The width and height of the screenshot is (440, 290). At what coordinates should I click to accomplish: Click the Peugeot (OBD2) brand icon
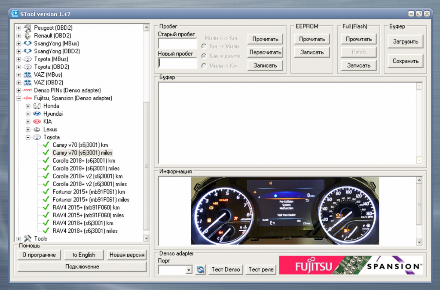(27, 28)
